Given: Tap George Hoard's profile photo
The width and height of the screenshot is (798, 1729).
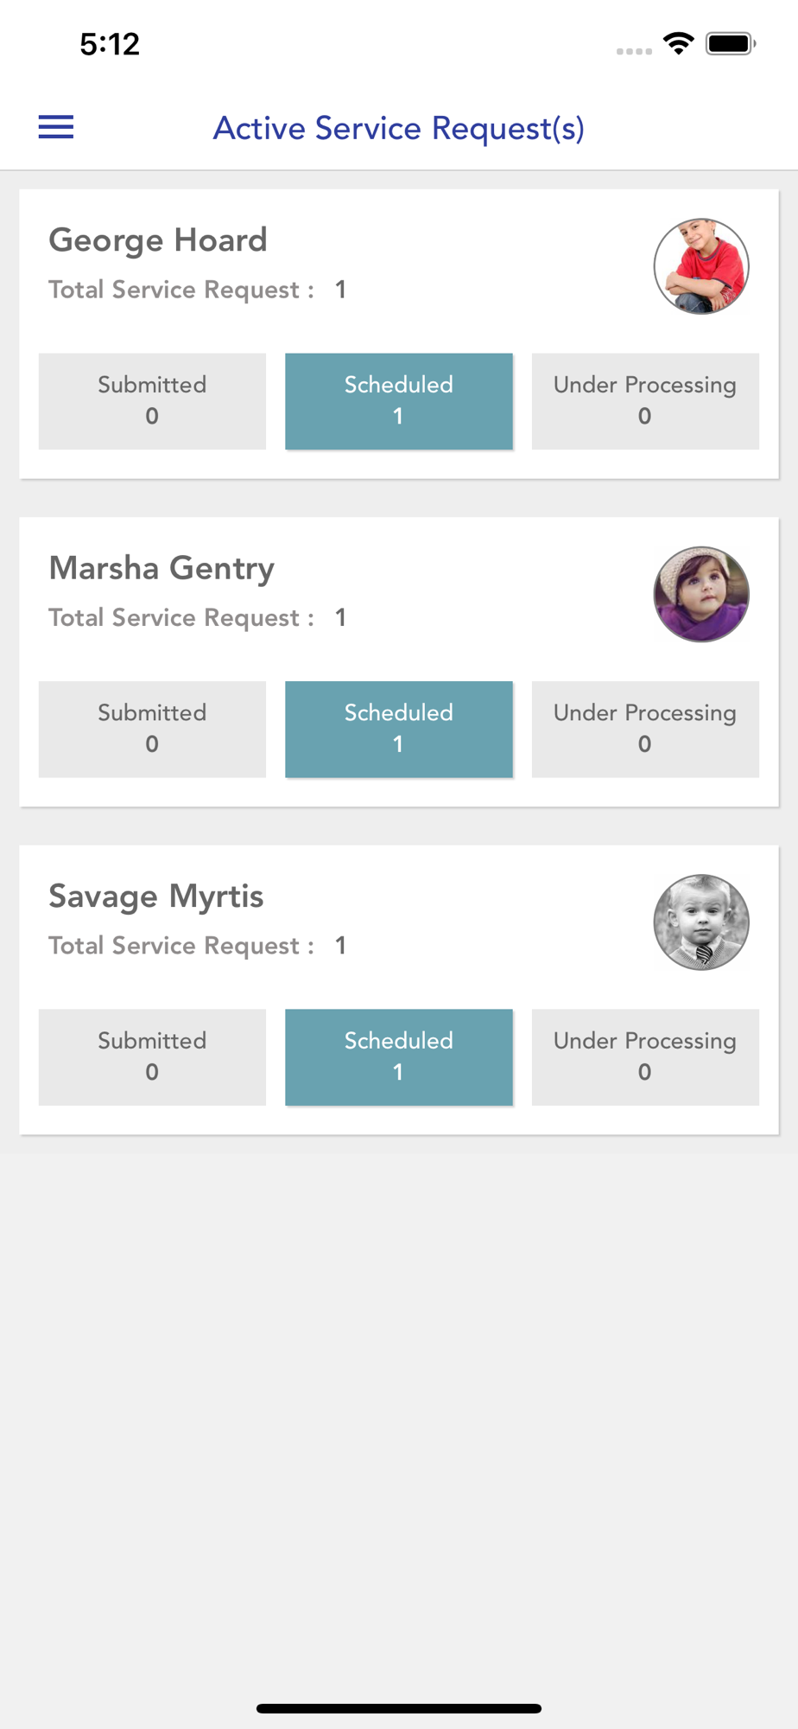Looking at the screenshot, I should pyautogui.click(x=700, y=266).
